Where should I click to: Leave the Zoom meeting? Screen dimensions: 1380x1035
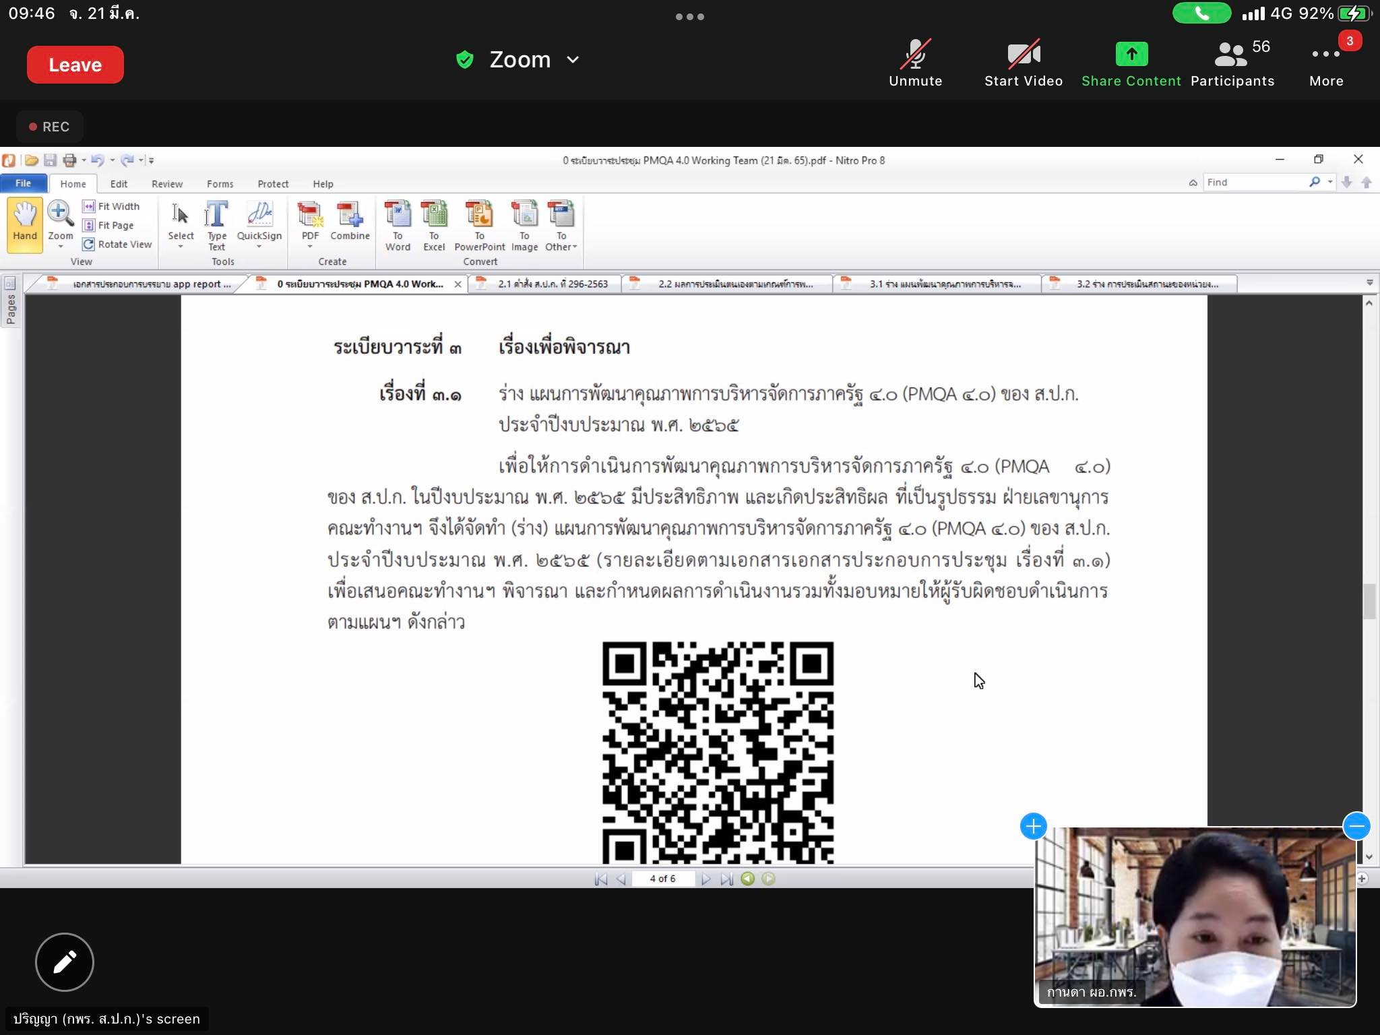pos(75,65)
